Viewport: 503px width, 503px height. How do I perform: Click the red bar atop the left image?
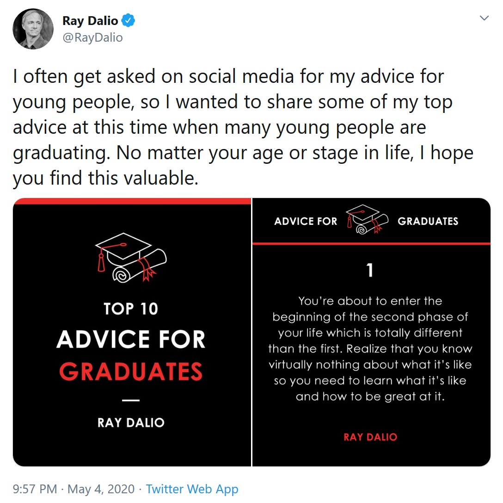[132, 201]
